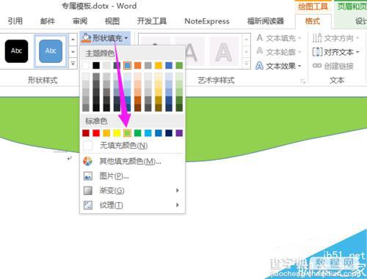Select the blue Abc shape style
The width and height of the screenshot is (367, 279).
coord(51,51)
